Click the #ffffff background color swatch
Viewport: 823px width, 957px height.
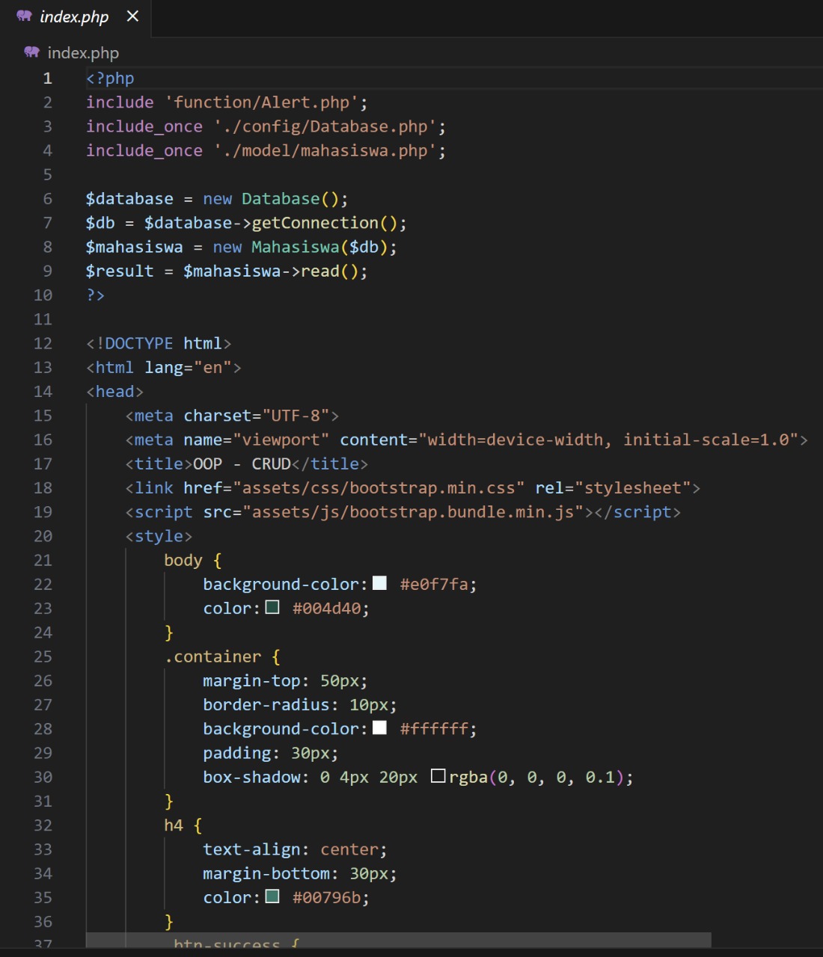tap(379, 727)
